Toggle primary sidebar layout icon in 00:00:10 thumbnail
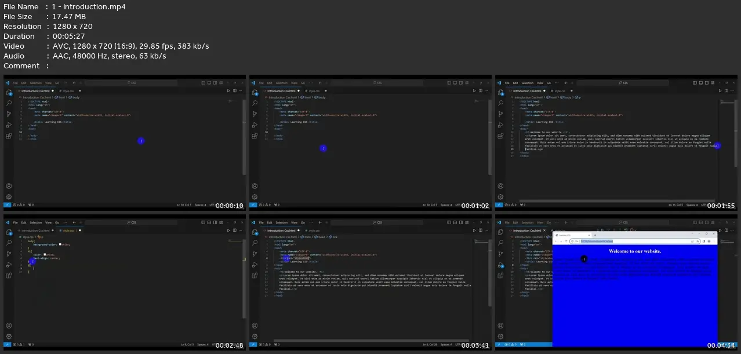Image resolution: width=741 pixels, height=354 pixels. pyautogui.click(x=203, y=83)
